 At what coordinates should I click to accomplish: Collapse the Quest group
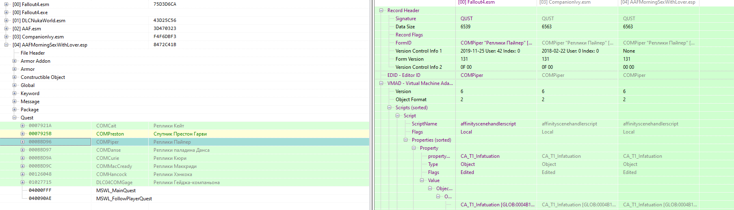15,118
